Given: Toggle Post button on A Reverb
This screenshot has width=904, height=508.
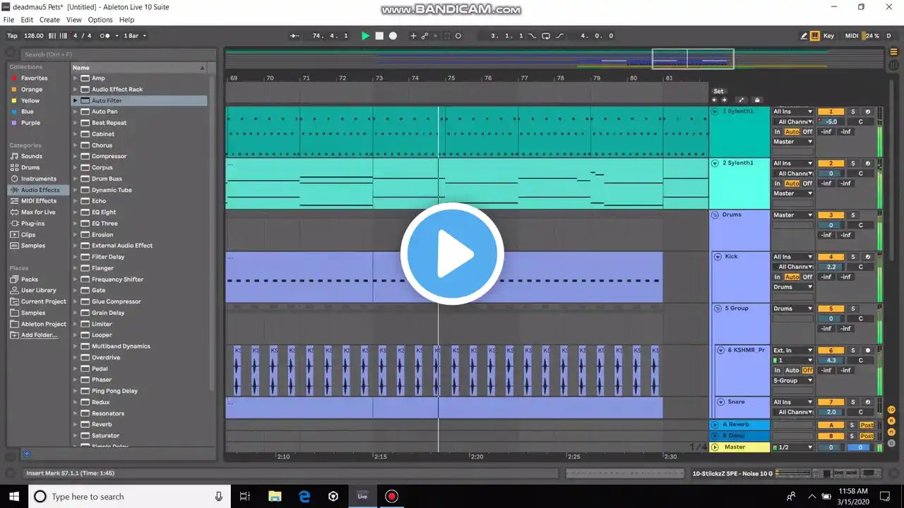Looking at the screenshot, I should click(x=867, y=425).
